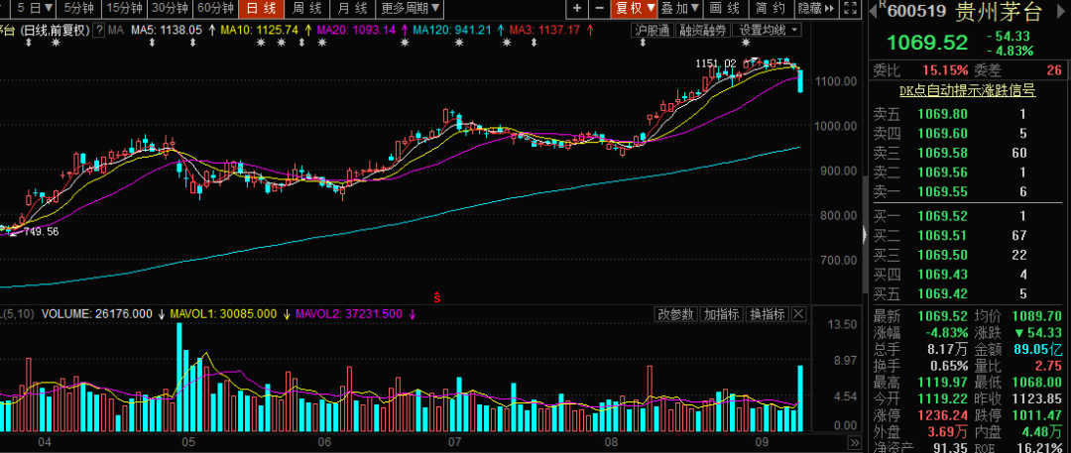Click the question mark help icon
Viewport: 1071px width, 453px height.
[x=100, y=30]
